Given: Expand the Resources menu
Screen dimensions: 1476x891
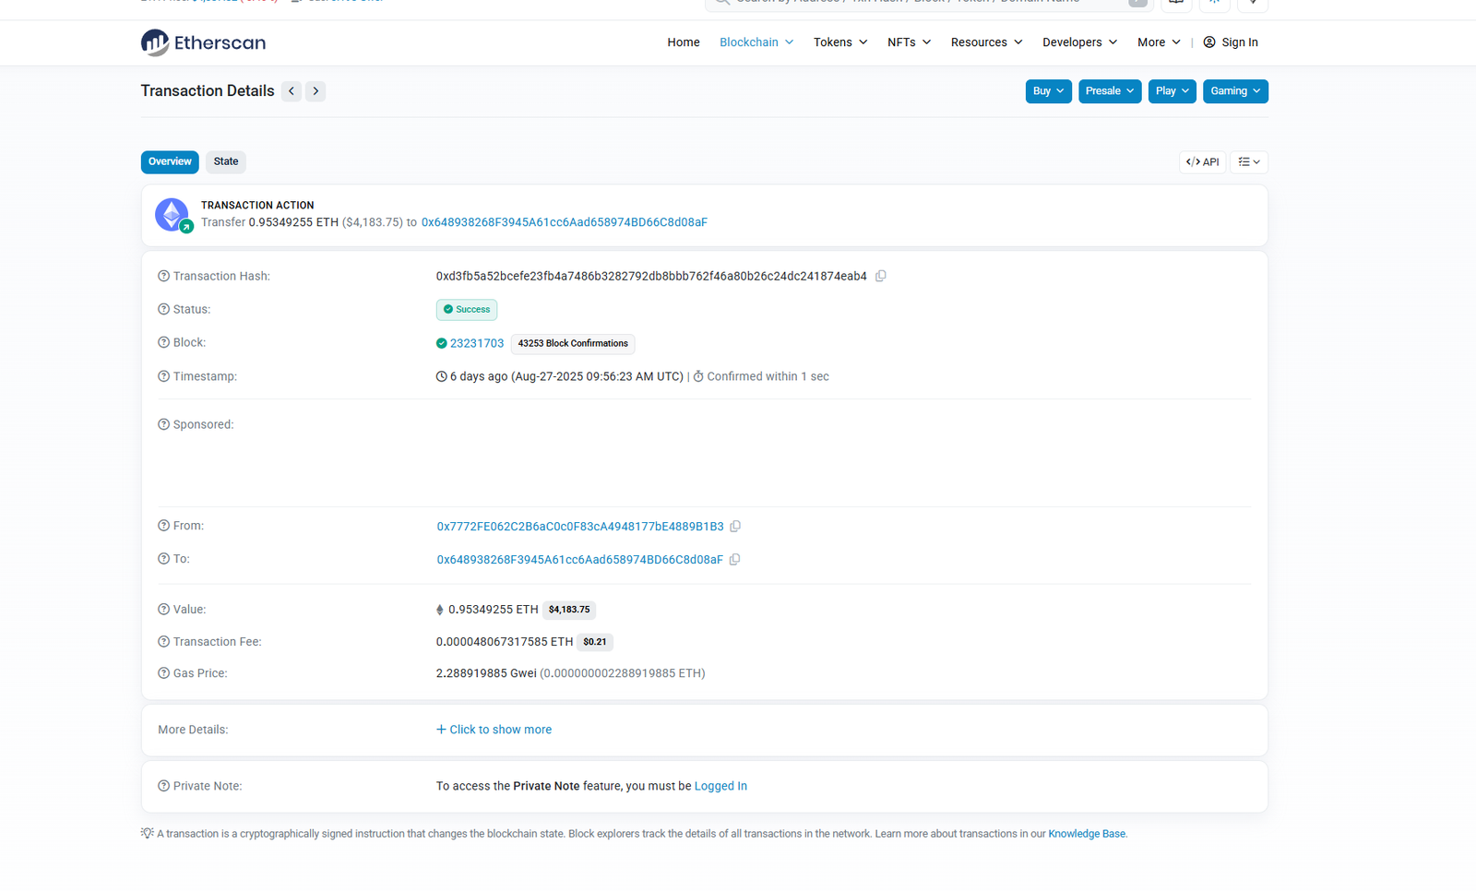Looking at the screenshot, I should pos(987,42).
